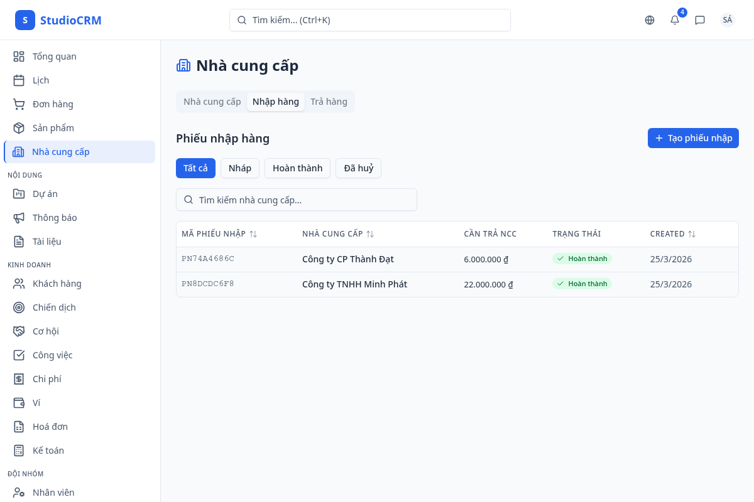This screenshot has height=502, width=754.
Task: Click the Tạo phiếu nhập button
Action: click(693, 138)
